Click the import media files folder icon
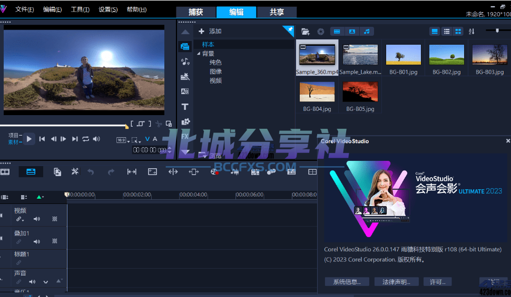Viewport: 511px width, 297px height. coord(306,32)
